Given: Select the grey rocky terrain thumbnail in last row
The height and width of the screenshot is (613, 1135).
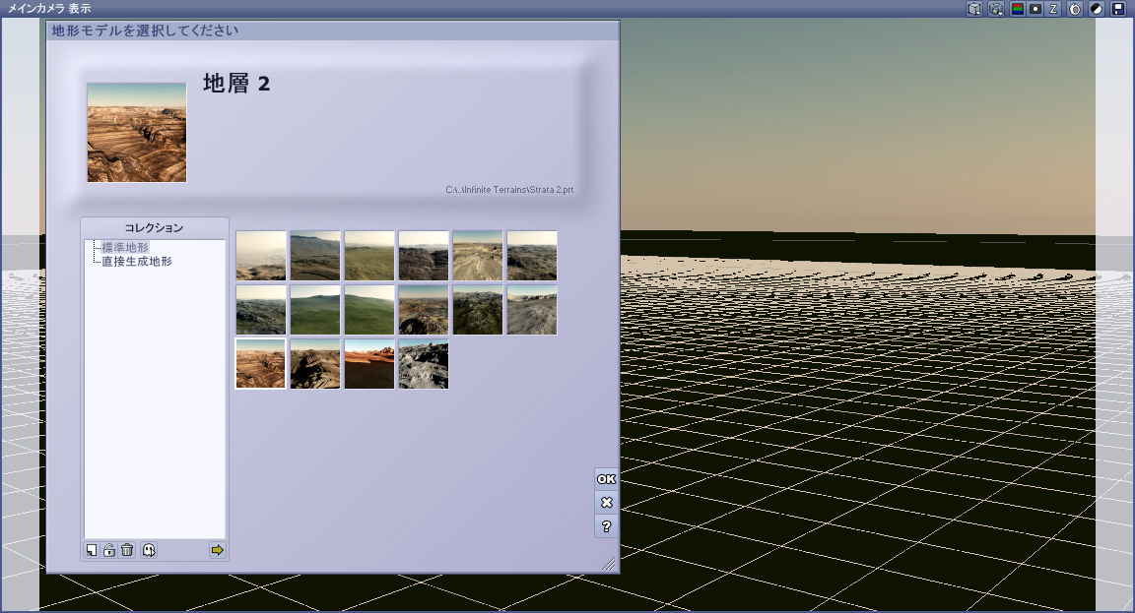Looking at the screenshot, I should tap(424, 364).
